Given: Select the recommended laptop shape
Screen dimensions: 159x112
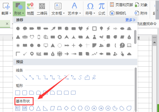Looking at the screenshot, I should (129, 45).
